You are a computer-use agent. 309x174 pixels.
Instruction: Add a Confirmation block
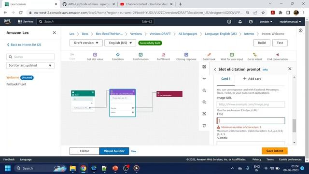pyautogui.click(x=140, y=57)
